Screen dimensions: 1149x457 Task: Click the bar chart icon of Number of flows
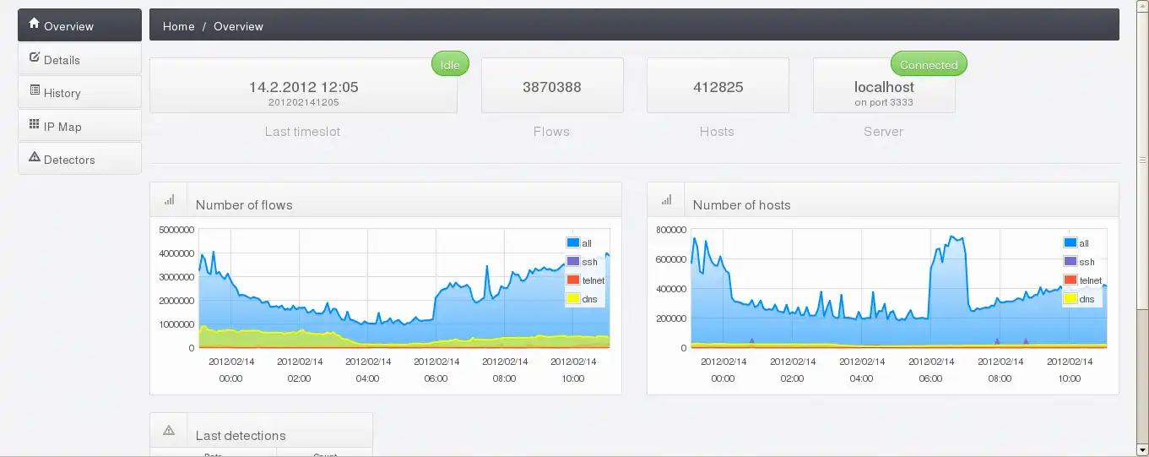click(169, 200)
